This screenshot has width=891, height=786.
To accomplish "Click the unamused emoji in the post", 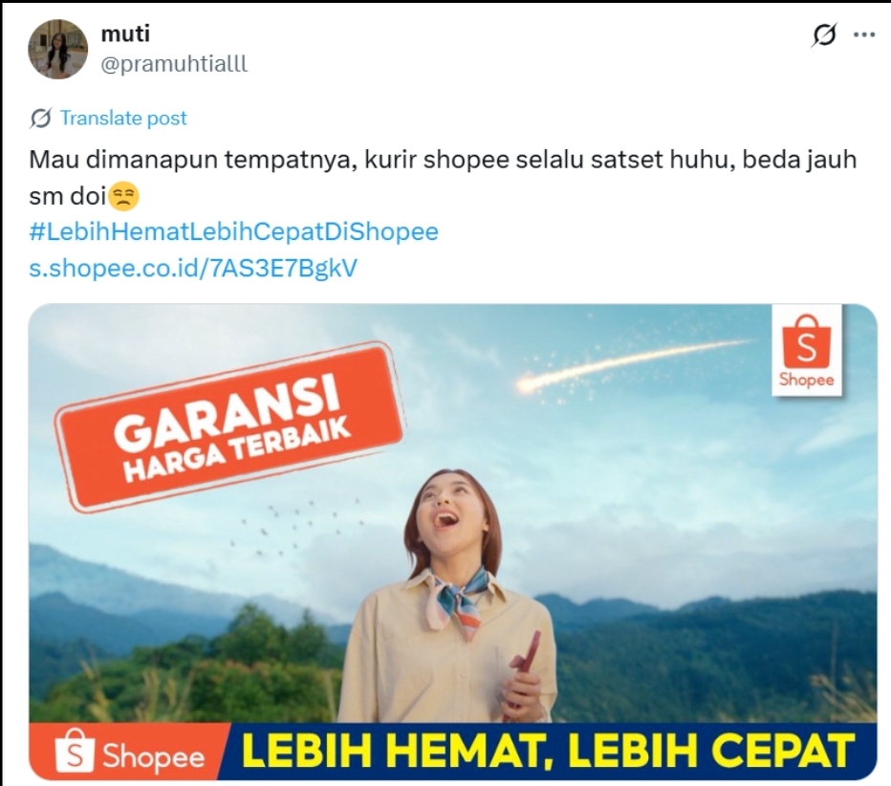I will (x=123, y=196).
